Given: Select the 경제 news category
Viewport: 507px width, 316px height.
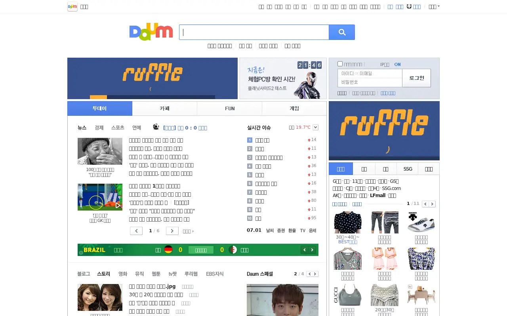Looking at the screenshot, I should coord(99,128).
